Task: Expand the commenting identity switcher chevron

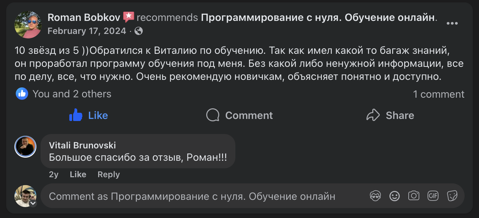Action: coord(33,203)
